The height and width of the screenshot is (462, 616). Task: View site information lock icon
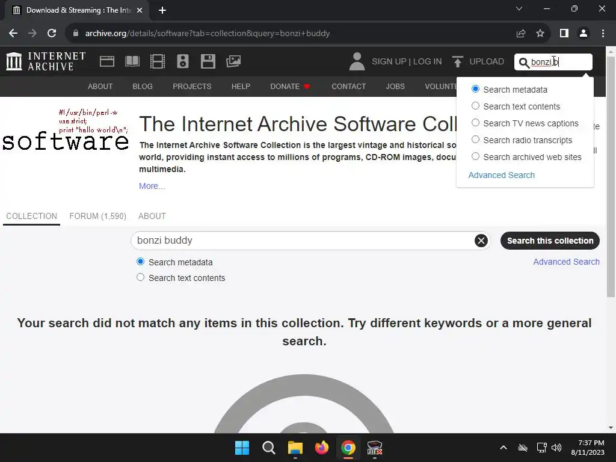(x=76, y=34)
